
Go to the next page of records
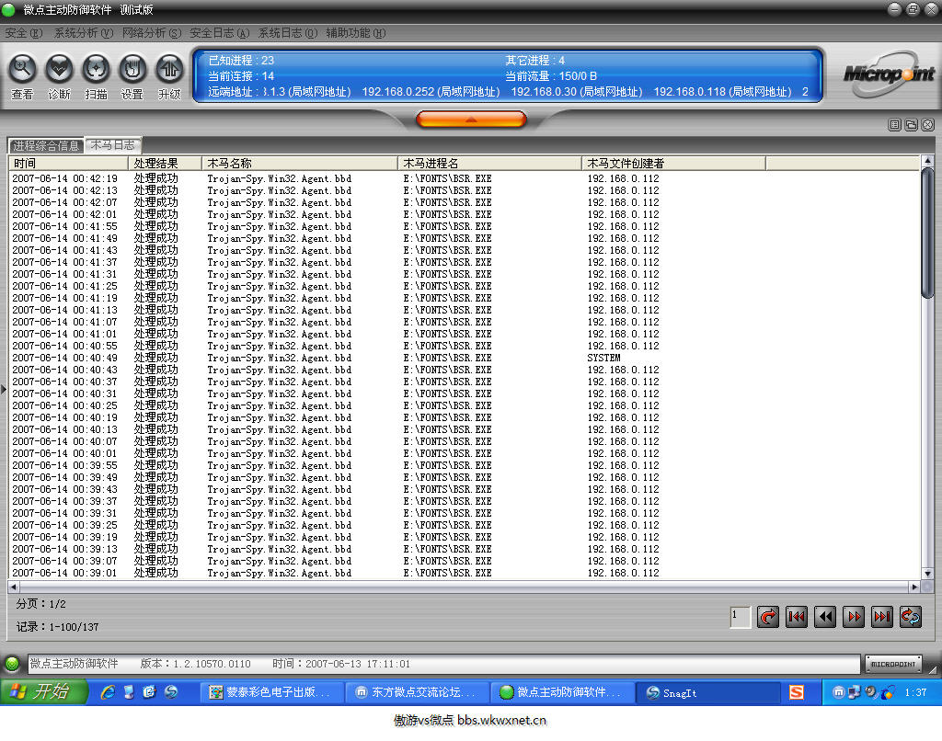(853, 617)
